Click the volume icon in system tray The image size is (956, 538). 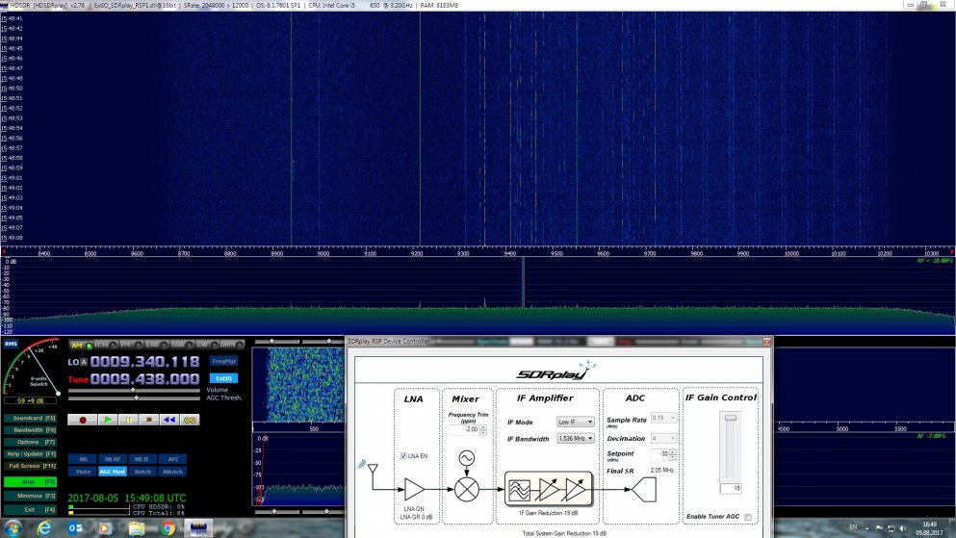click(903, 527)
